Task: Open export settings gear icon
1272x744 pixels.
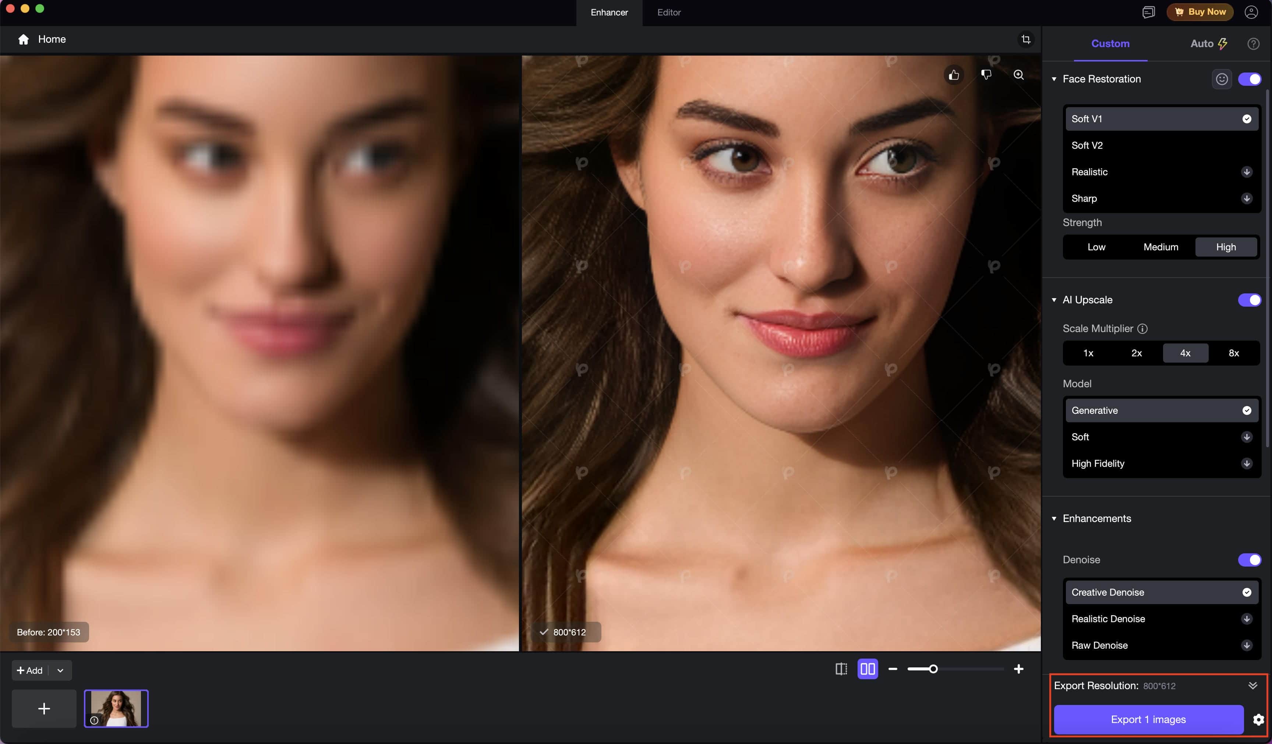Action: (1258, 719)
